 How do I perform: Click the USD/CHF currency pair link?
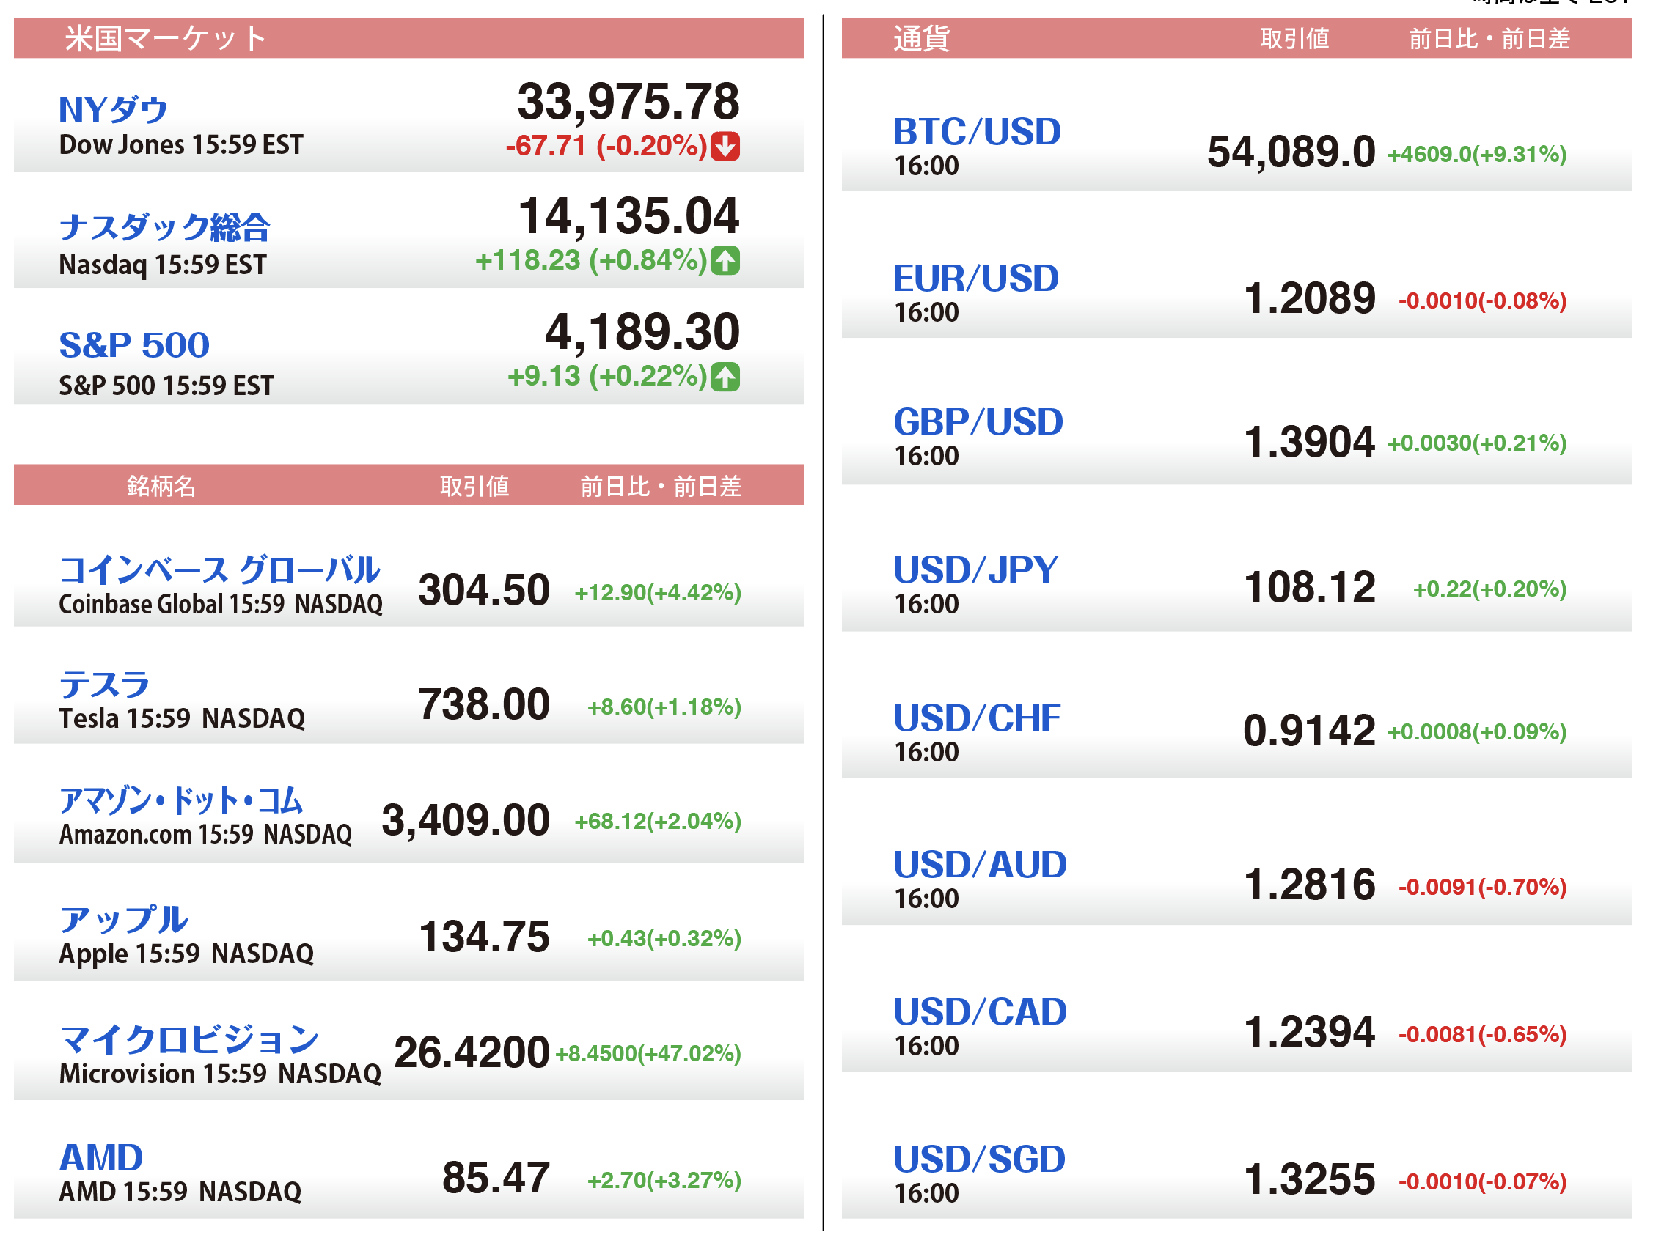tap(977, 718)
